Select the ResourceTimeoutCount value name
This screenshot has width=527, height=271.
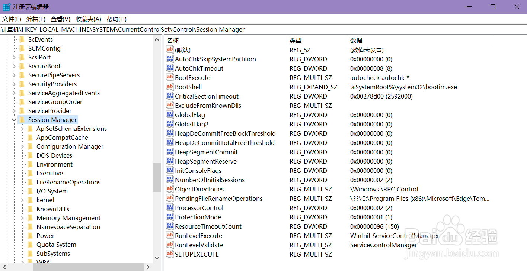coord(208,226)
